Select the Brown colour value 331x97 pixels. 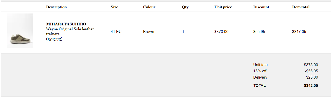[x=149, y=32]
